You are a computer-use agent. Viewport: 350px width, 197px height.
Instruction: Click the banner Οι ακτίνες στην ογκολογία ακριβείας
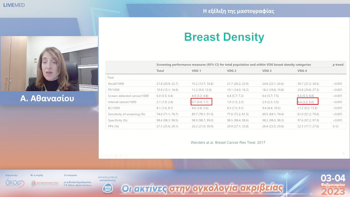pos(202,188)
